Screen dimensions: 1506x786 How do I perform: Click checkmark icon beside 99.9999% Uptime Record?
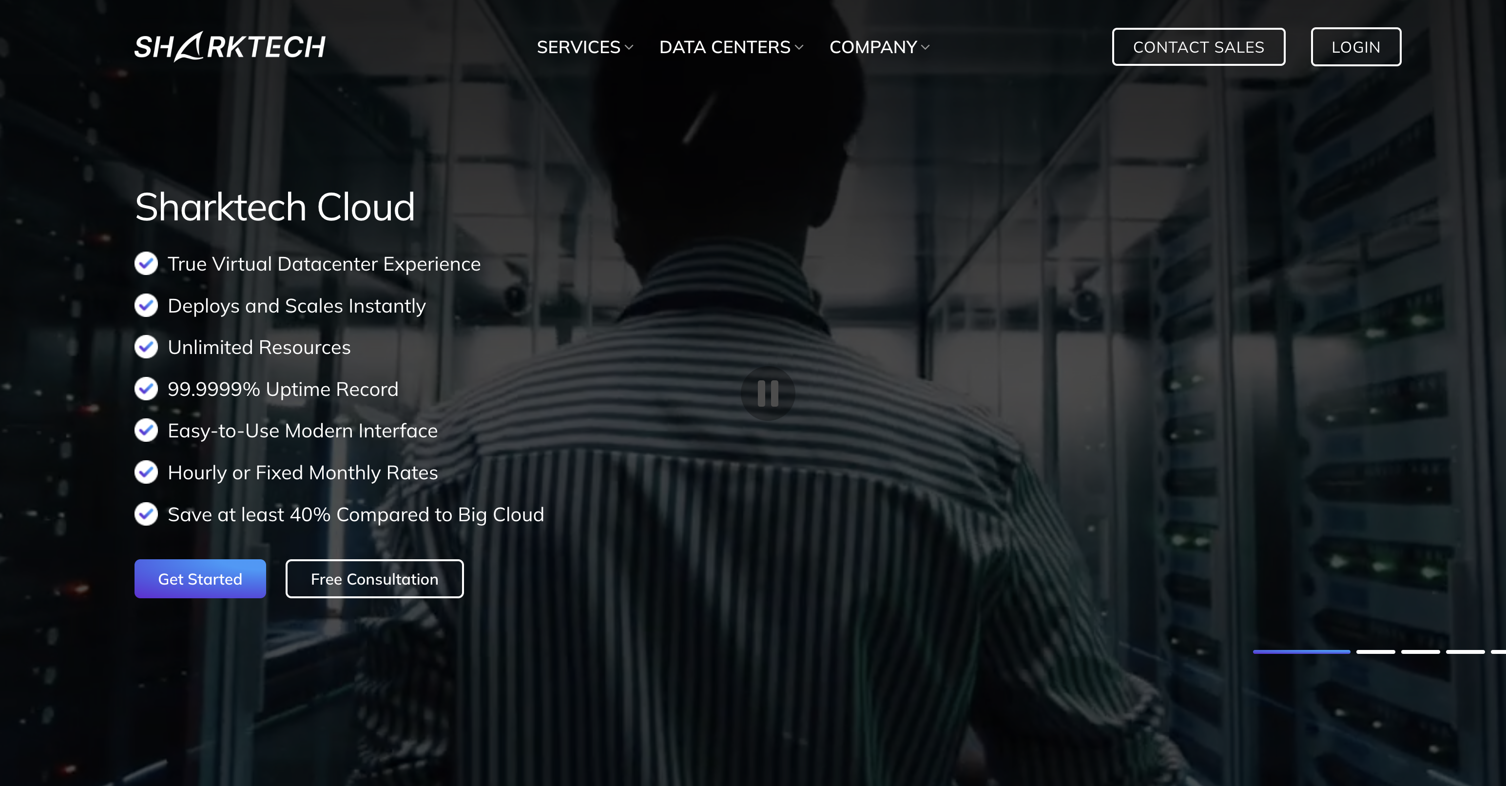pyautogui.click(x=146, y=389)
